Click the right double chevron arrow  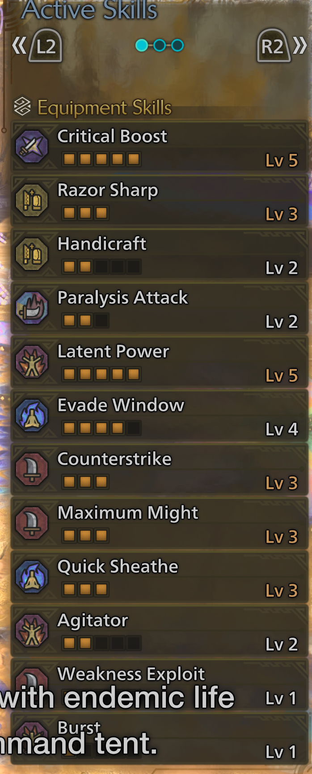300,45
